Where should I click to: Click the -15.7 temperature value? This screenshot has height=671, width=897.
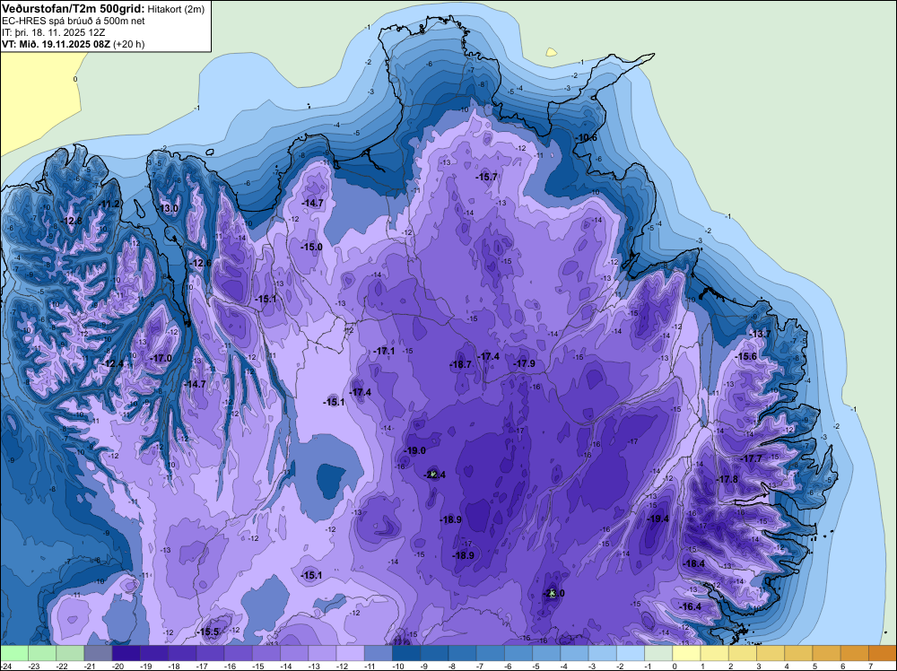[487, 177]
